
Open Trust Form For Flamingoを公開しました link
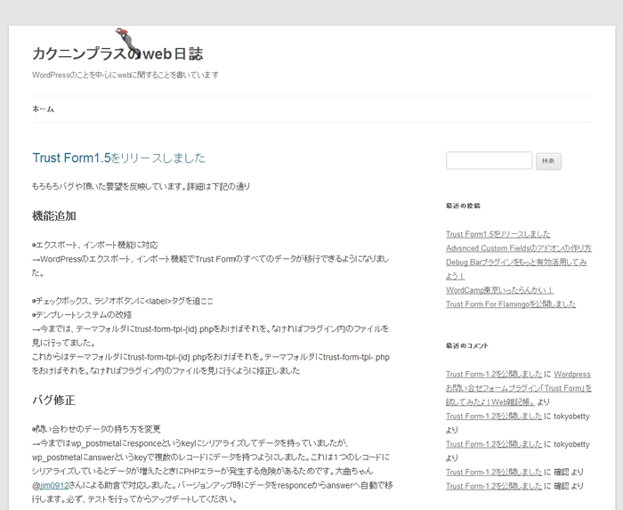(511, 304)
